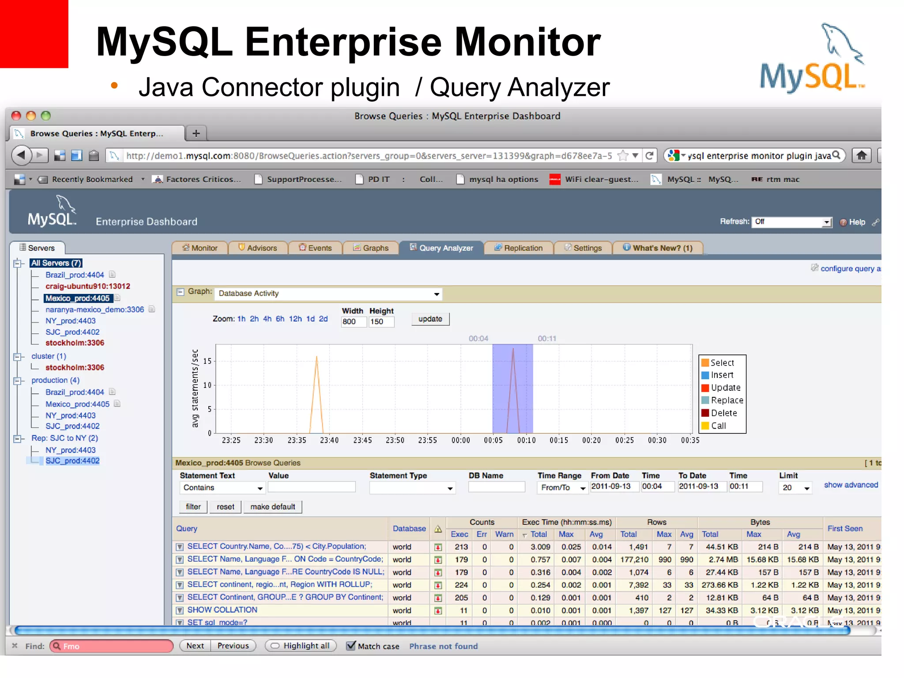Image resolution: width=904 pixels, height=678 pixels.
Task: Click the horizontal scrollbar above Find bar
Action: tap(433, 630)
